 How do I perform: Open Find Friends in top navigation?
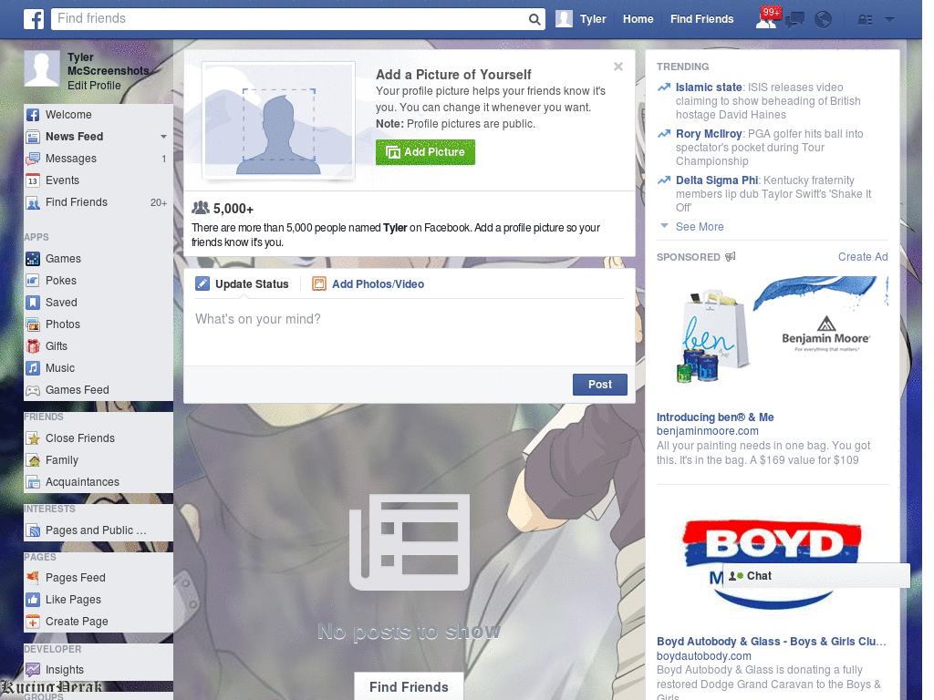701,19
